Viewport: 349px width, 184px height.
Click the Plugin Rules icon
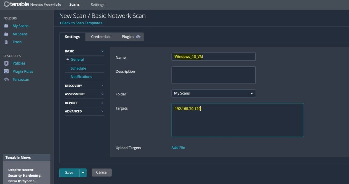point(6,71)
